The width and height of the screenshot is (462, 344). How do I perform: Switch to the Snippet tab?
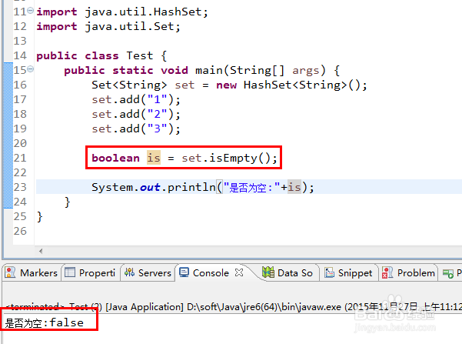pyautogui.click(x=348, y=273)
